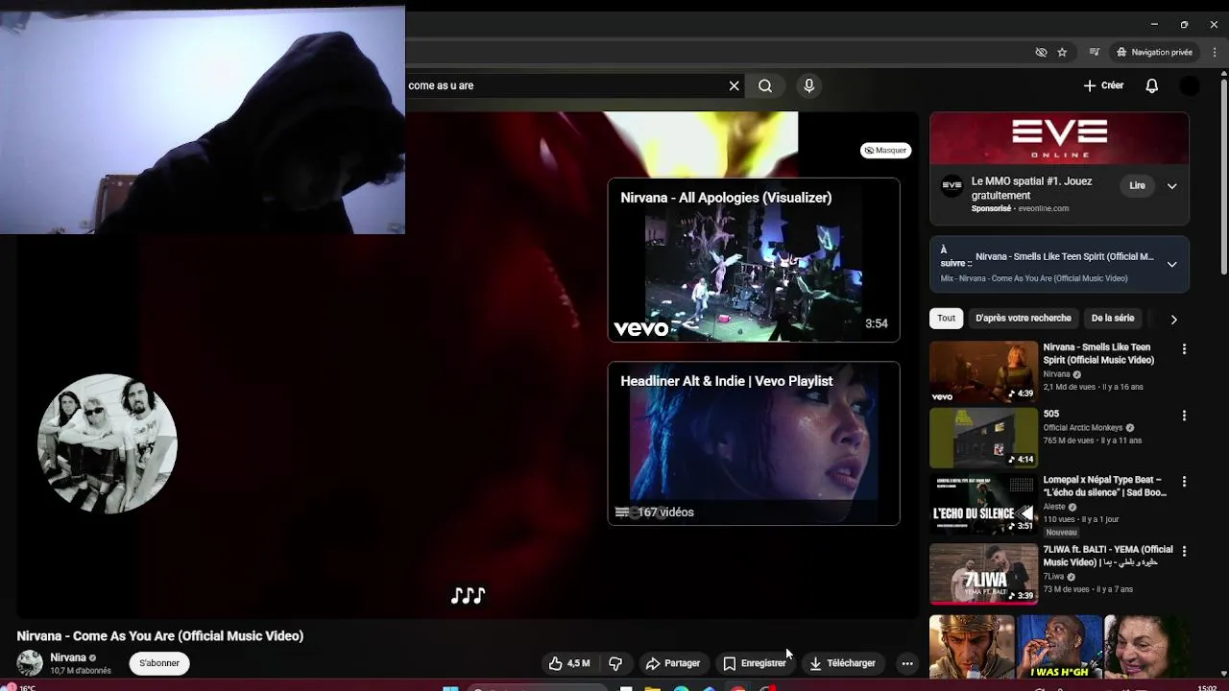The width and height of the screenshot is (1229, 691).
Task: Click the video title Come As You Are
Action: point(160,635)
